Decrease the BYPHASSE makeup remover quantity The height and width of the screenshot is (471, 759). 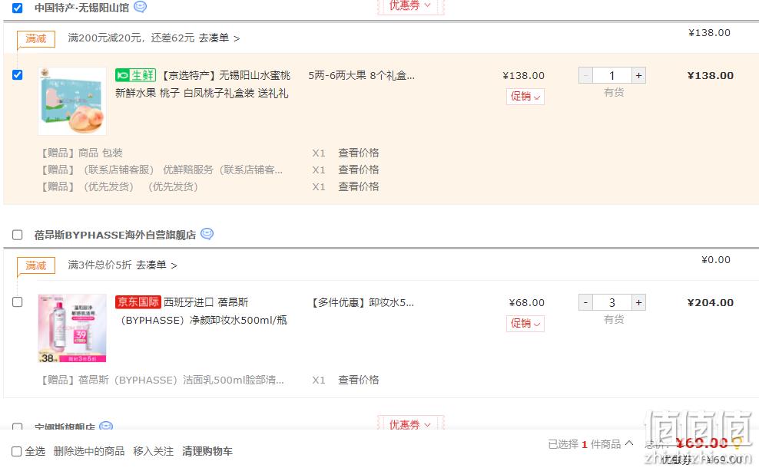[x=585, y=303]
